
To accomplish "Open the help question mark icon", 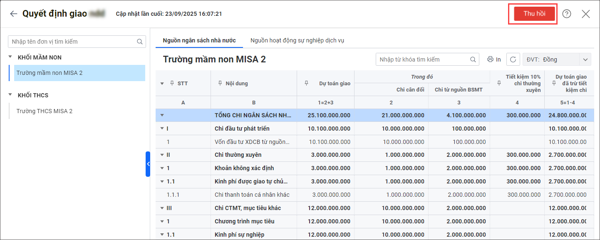I will pos(567,14).
